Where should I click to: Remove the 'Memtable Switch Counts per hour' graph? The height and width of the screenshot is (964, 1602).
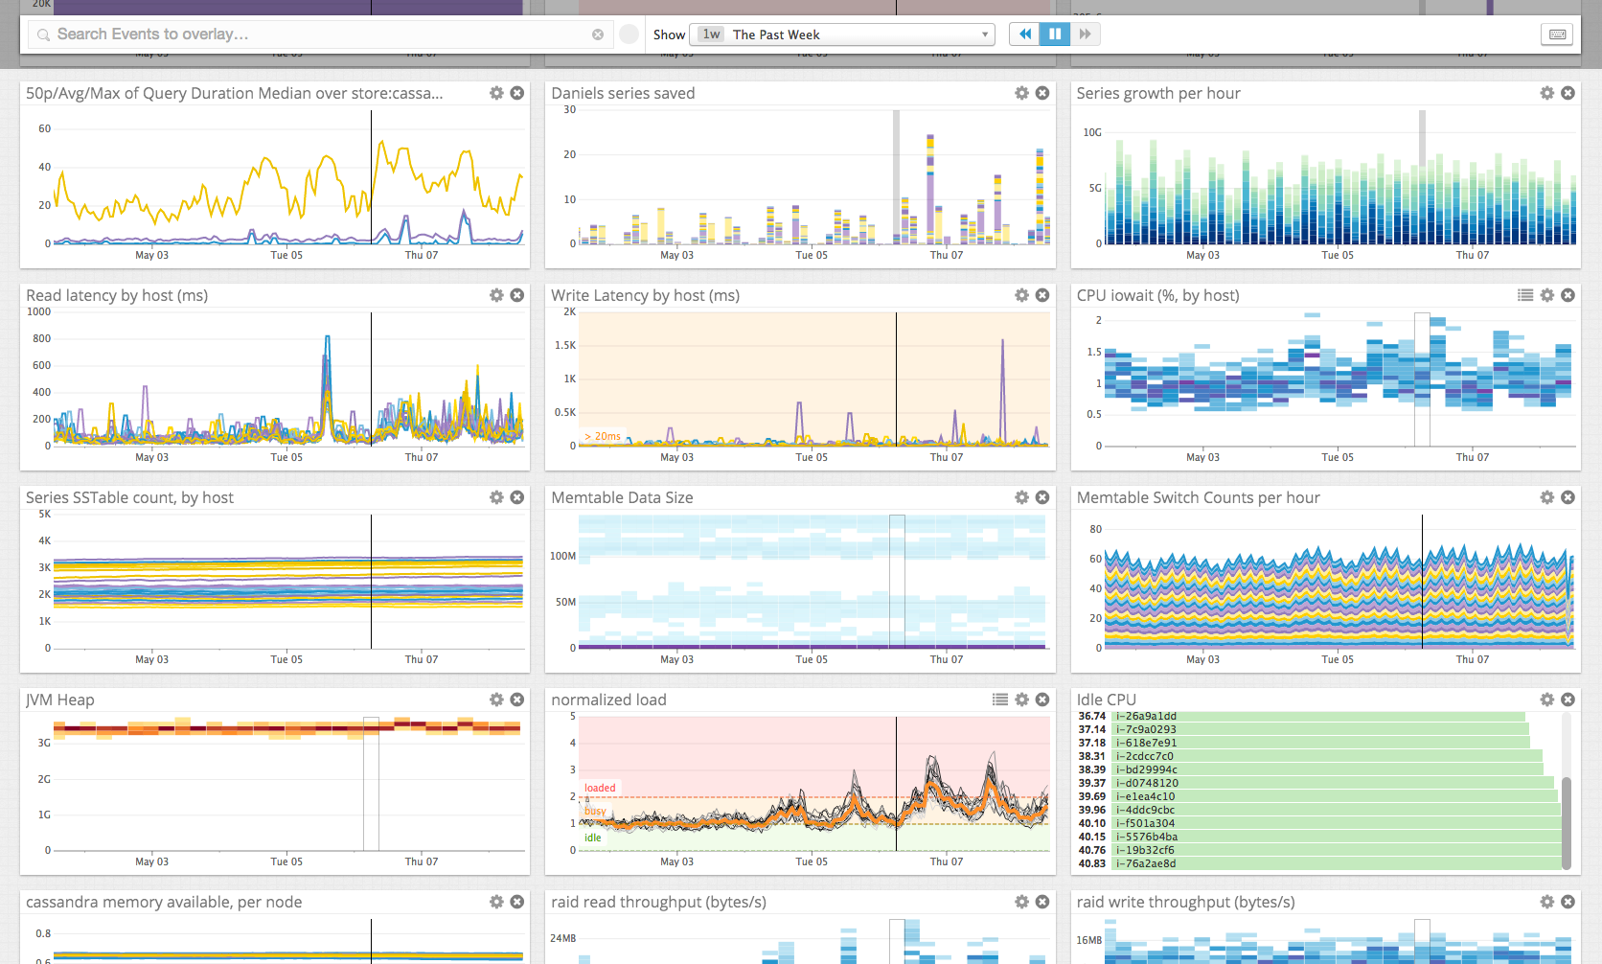point(1568,497)
